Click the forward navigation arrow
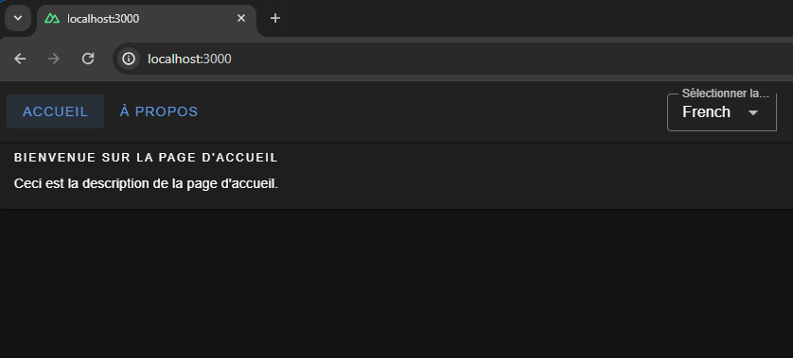Screen dimensions: 793x358 click(54, 60)
